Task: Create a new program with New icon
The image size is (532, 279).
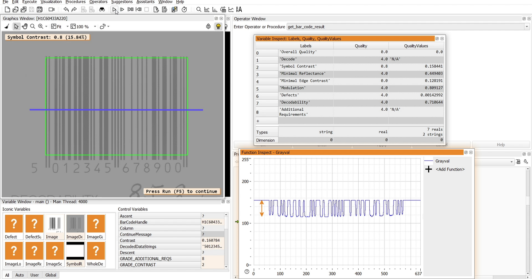Action: pyautogui.click(x=7, y=9)
